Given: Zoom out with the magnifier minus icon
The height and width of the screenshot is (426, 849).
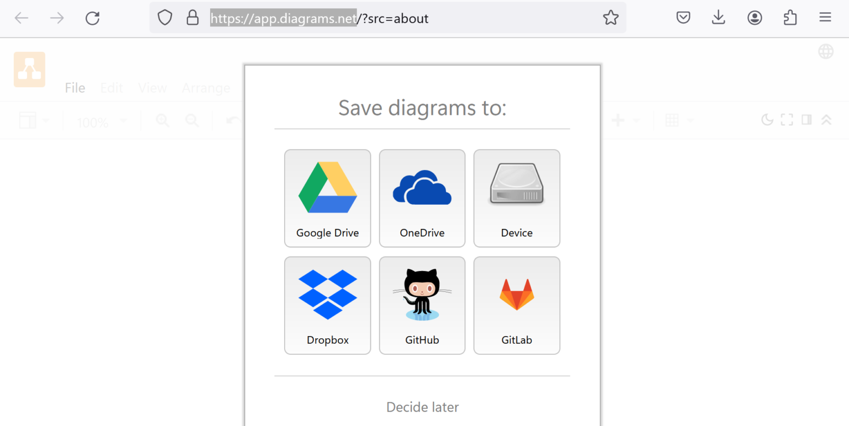Looking at the screenshot, I should (192, 120).
